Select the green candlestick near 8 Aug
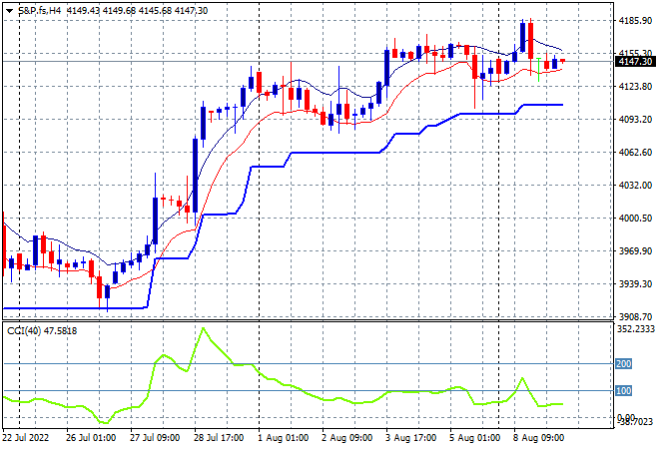This screenshot has width=659, height=449. [x=539, y=70]
